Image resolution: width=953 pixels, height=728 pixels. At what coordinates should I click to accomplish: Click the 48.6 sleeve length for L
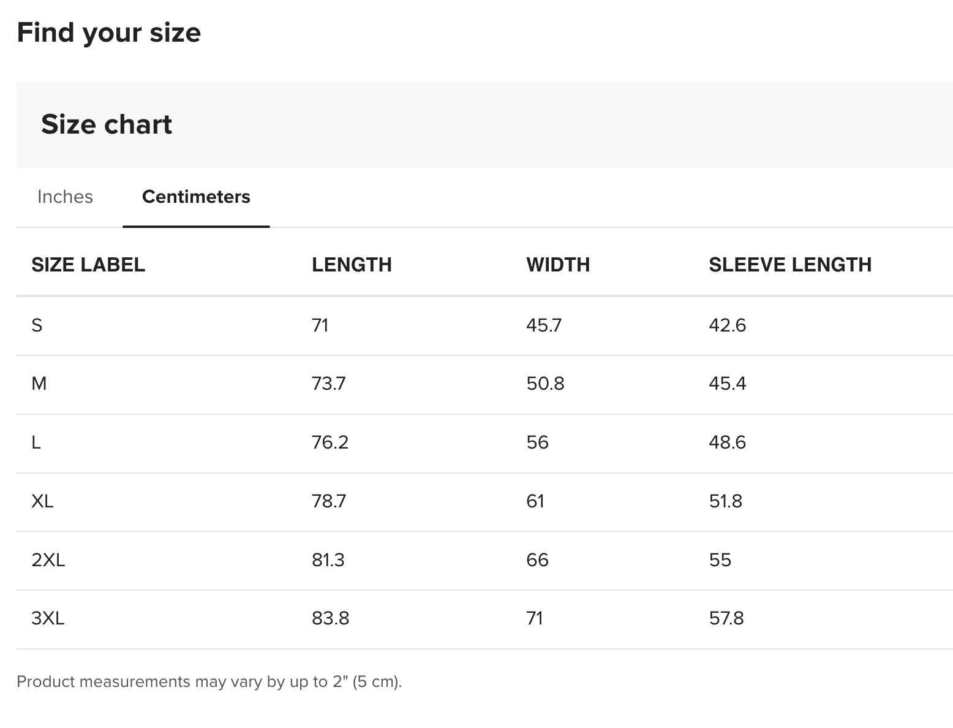point(727,442)
